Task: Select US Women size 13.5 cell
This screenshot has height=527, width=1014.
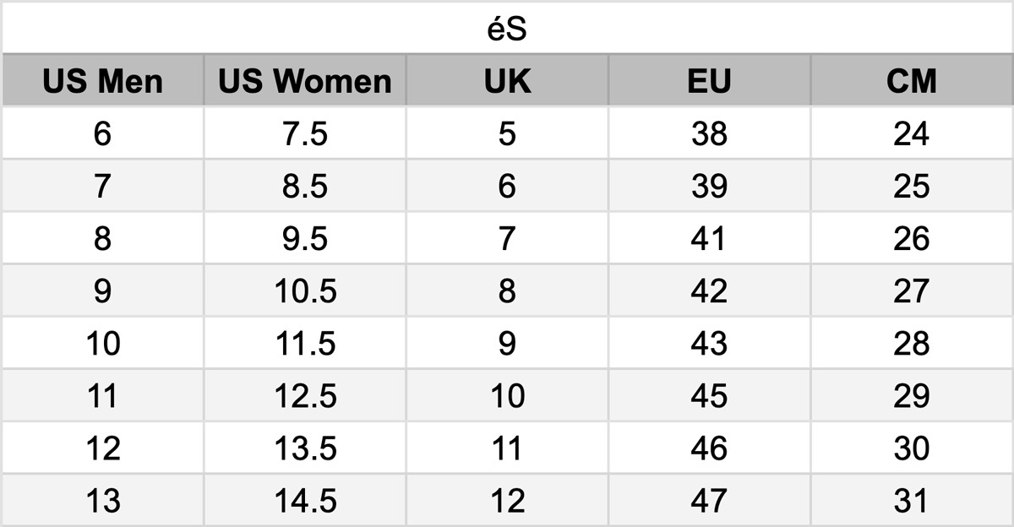Action: pyautogui.click(x=305, y=448)
